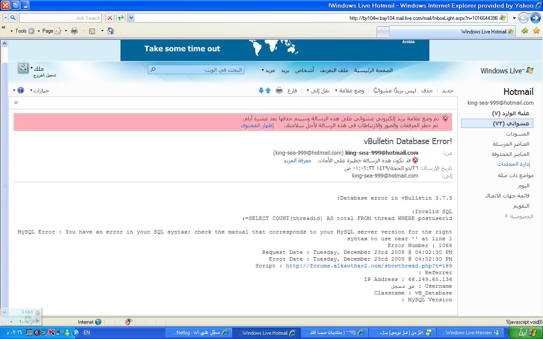Open the forums.alkawthar2.com showthread link

369,266
